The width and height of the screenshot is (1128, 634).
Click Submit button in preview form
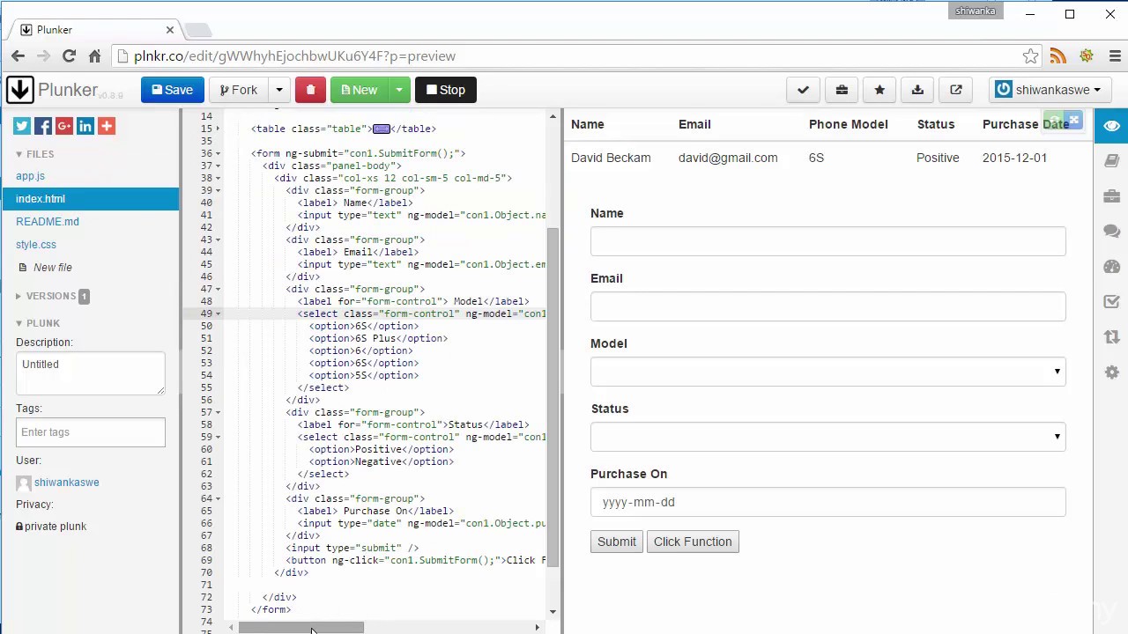coord(617,542)
